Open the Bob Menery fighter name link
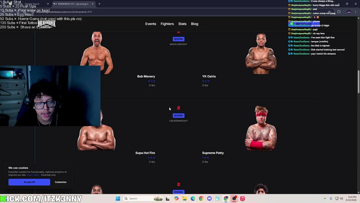Viewport: 360px width, 203px height. 146,76
